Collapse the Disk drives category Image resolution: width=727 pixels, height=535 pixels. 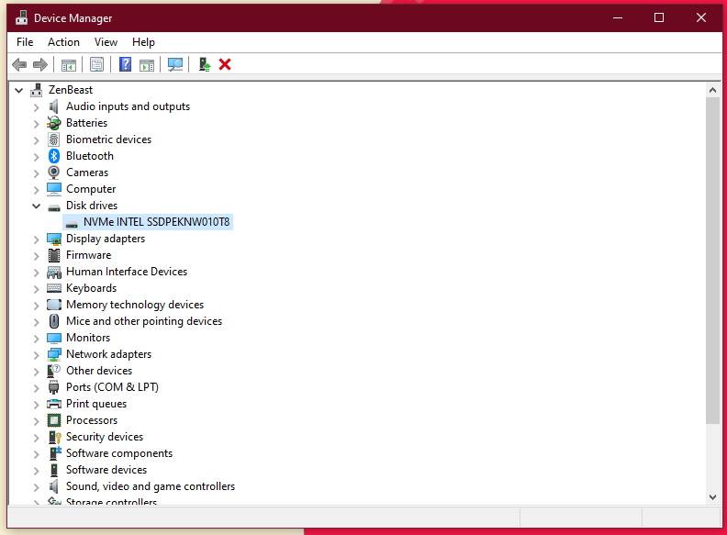coord(36,206)
